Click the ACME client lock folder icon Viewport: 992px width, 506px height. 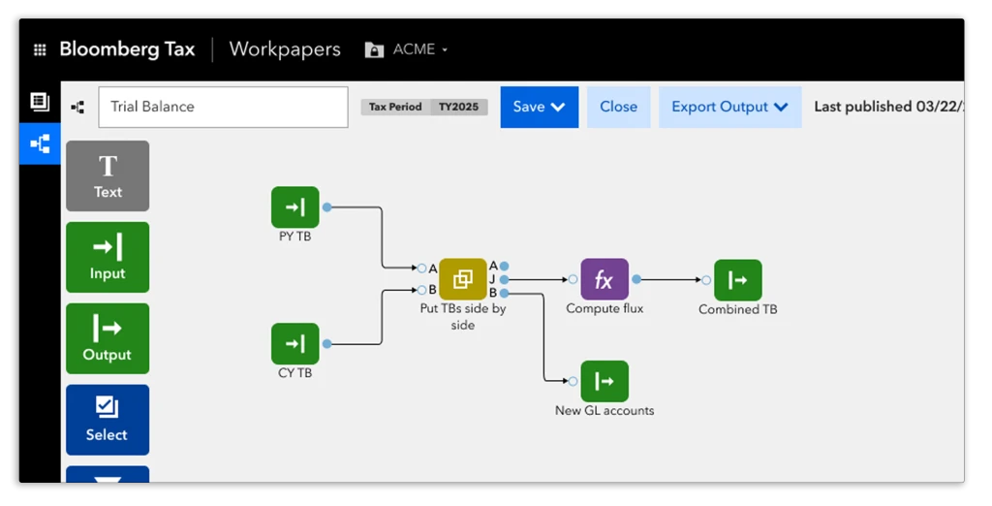click(x=374, y=49)
